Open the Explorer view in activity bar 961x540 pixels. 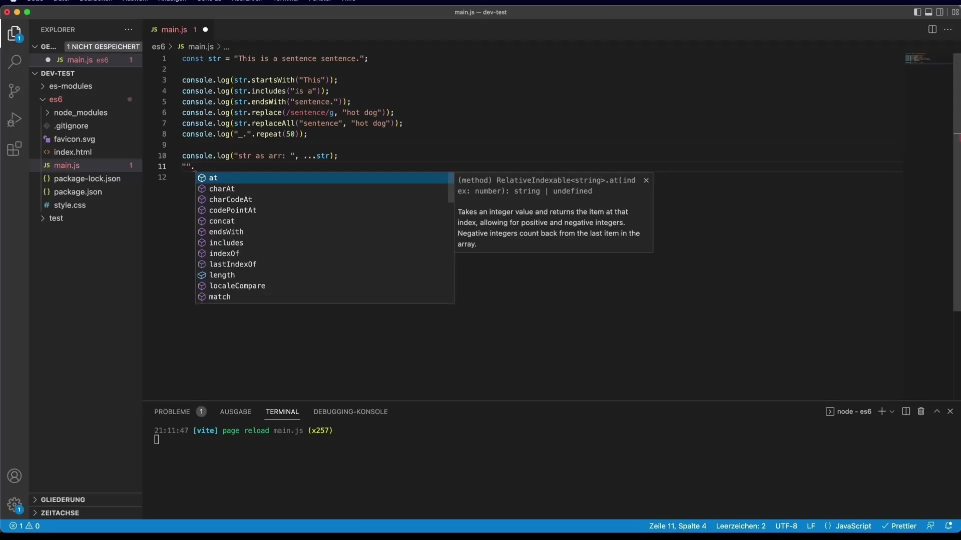coord(15,34)
